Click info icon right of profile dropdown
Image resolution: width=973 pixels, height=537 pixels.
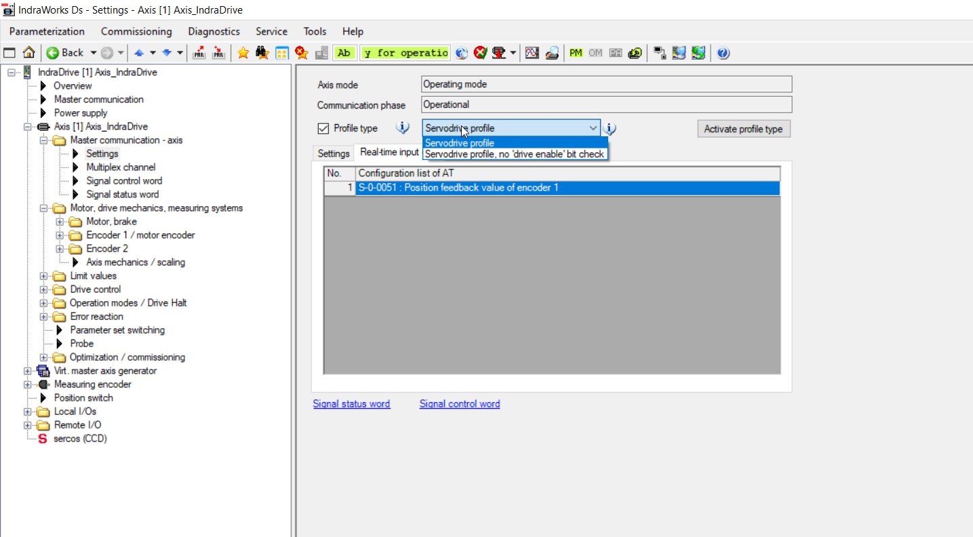tap(610, 129)
